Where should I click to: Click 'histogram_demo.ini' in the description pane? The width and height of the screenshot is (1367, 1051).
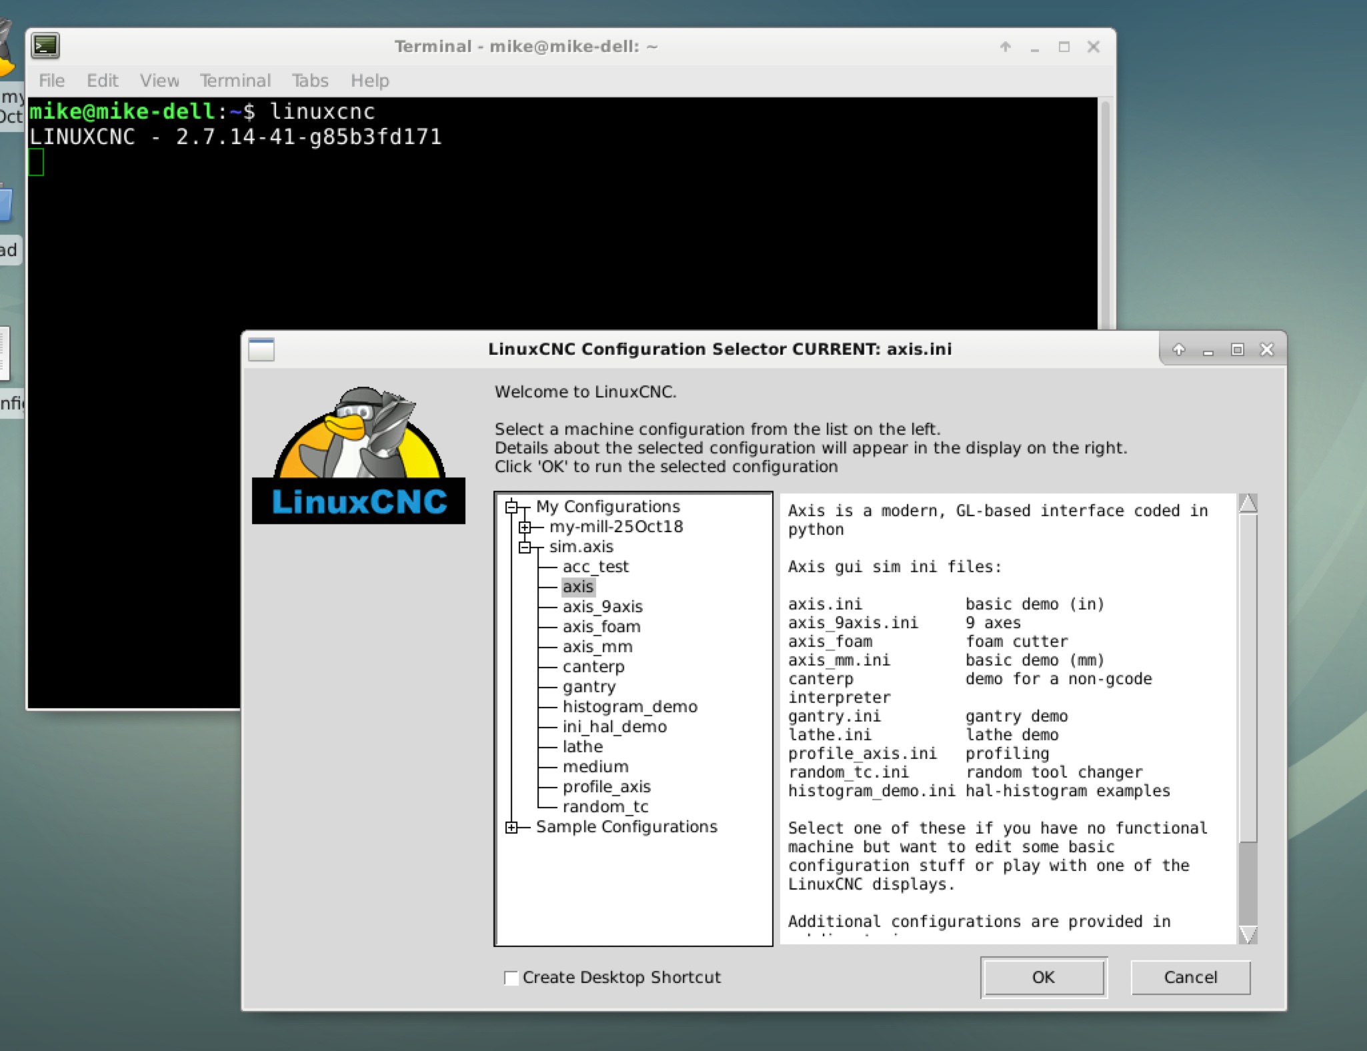pyautogui.click(x=872, y=791)
